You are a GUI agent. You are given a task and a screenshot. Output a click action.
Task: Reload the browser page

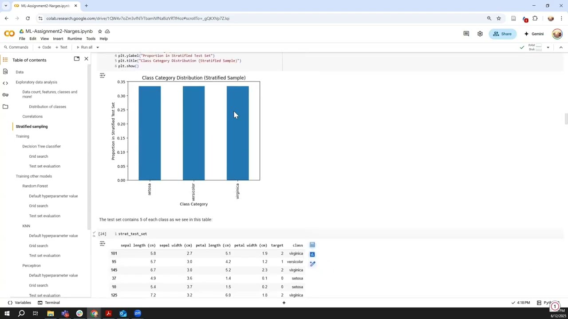28,19
